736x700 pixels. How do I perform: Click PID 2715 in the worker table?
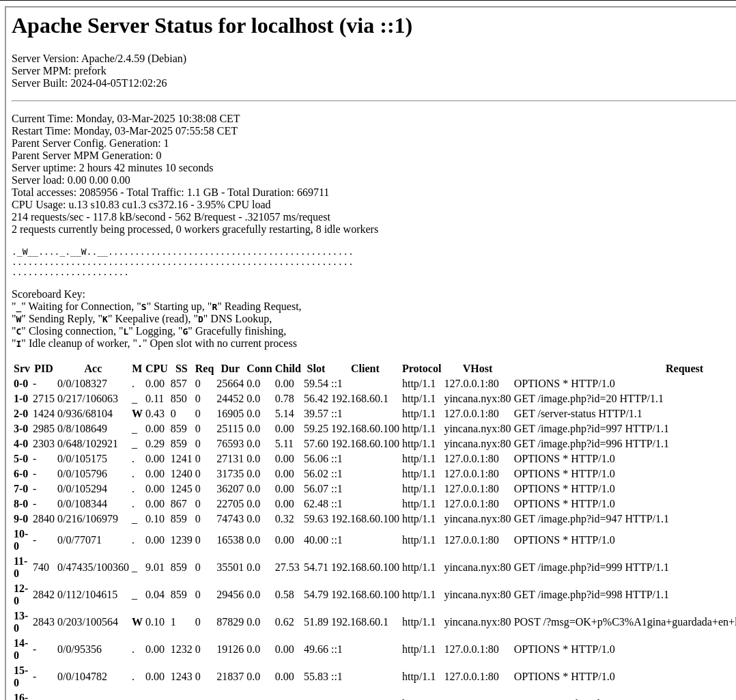44,399
